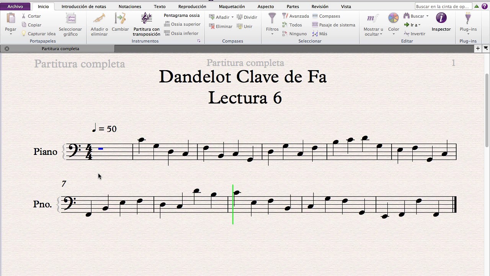Expand the Plug-ins dropdown arrow

tap(468, 34)
